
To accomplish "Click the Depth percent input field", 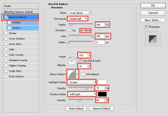I will 100,25.
